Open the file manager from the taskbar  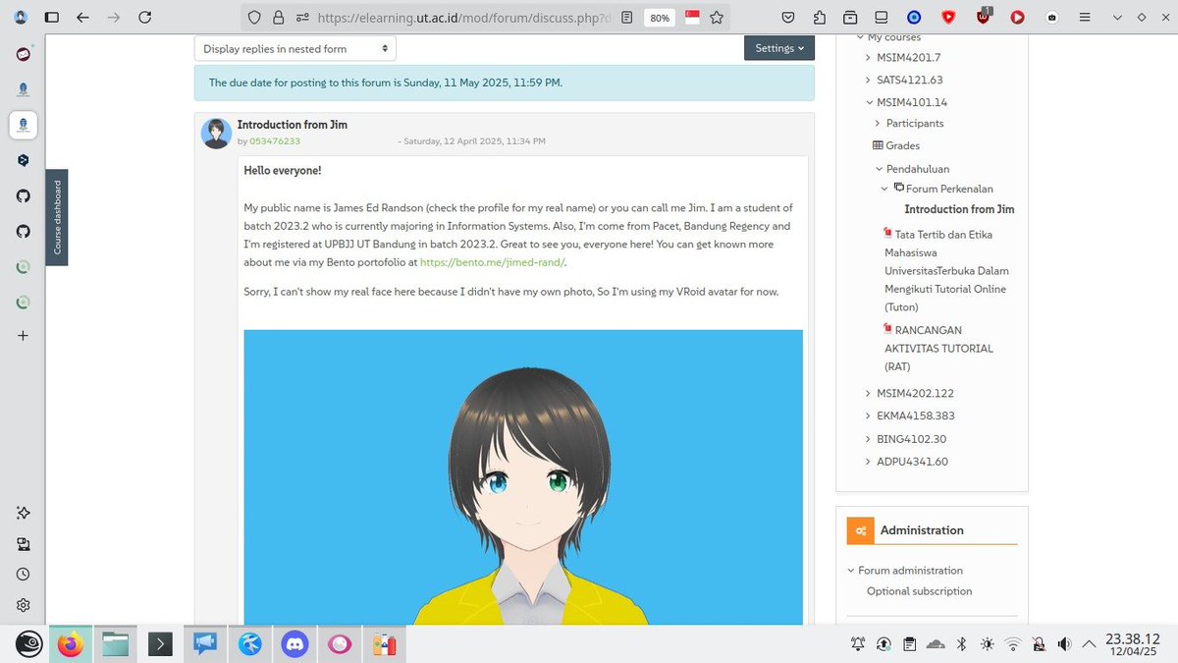pyautogui.click(x=116, y=644)
